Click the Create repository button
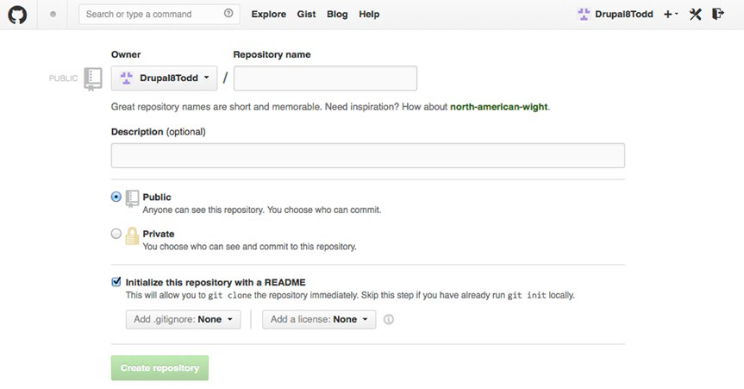The image size is (744, 389). pyautogui.click(x=159, y=368)
